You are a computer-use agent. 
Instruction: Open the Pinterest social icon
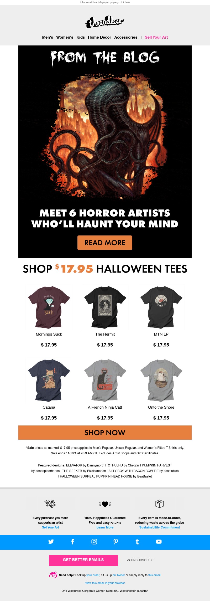(116, 542)
